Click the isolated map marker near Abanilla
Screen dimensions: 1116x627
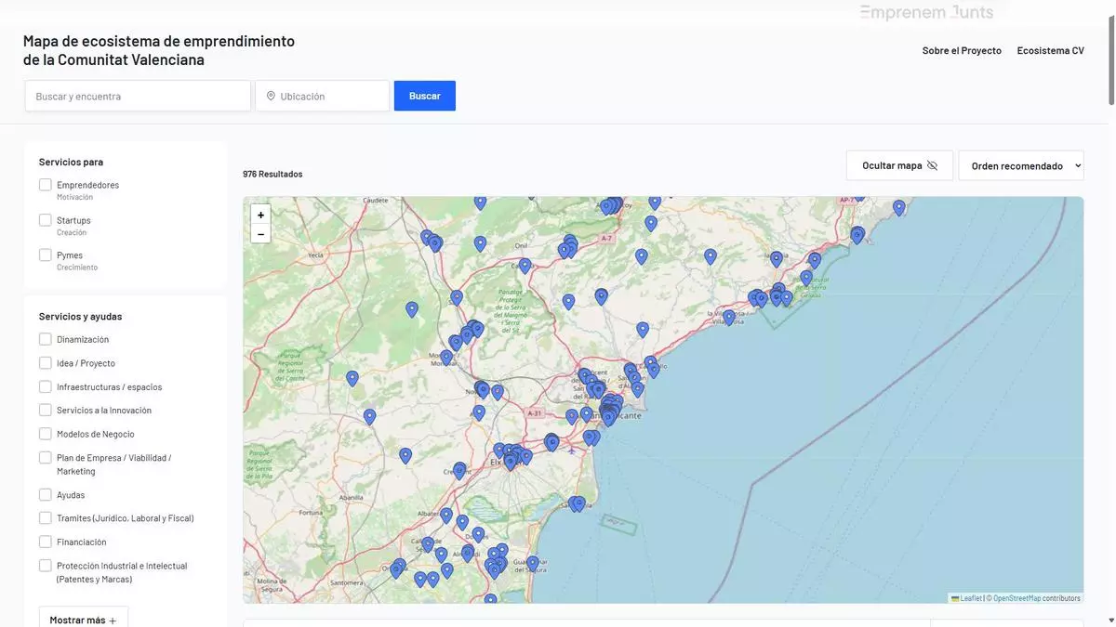405,455
